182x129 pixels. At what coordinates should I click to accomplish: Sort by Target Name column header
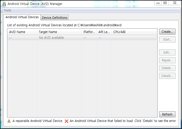point(60,32)
